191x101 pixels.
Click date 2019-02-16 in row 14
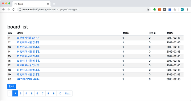tap(173, 52)
